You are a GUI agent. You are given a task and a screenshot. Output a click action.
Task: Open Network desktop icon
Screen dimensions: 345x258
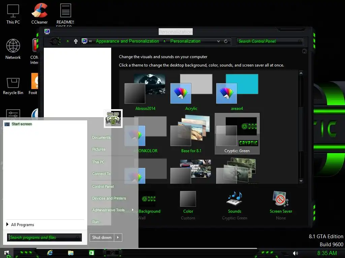coord(13,49)
